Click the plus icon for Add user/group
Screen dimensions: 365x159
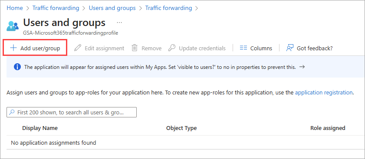[13, 48]
